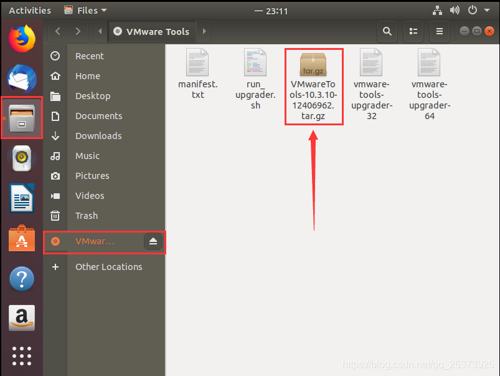Select Videos in the sidebar
Screen dimensions: 500x376
(105, 196)
